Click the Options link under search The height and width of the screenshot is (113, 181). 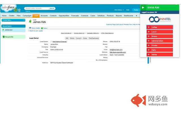click(28, 11)
